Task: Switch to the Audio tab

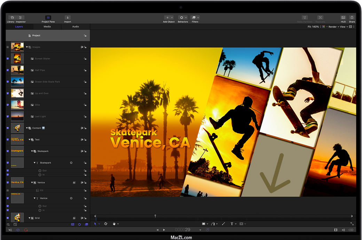Action: (76, 26)
